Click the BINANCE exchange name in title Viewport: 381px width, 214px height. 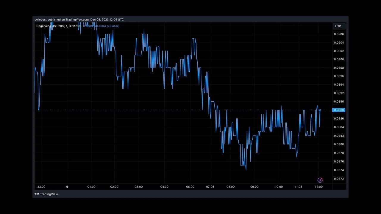tap(75, 26)
